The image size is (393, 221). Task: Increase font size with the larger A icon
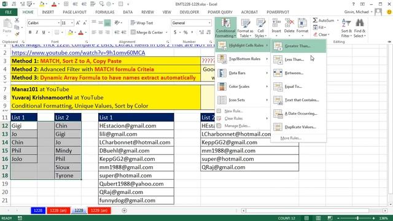pyautogui.click(x=78, y=23)
